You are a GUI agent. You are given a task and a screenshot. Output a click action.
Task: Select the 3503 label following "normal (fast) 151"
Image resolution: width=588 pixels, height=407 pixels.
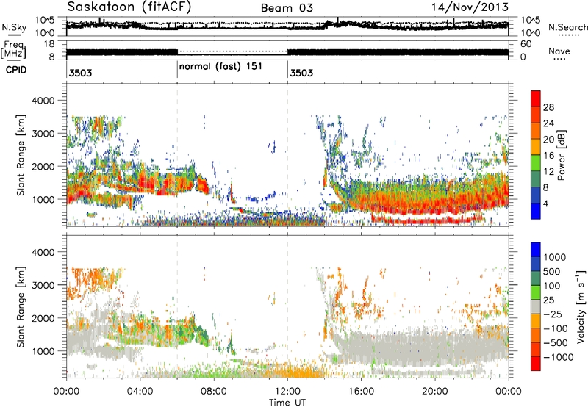click(x=301, y=73)
